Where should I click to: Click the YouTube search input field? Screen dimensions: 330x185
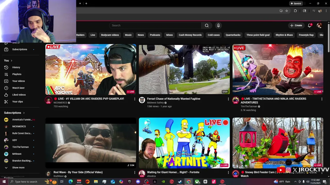pyautogui.click(x=155, y=25)
